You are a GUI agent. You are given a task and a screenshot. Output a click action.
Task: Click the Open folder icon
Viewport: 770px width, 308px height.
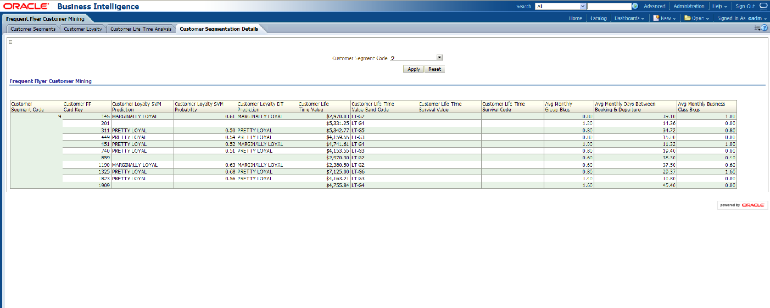pyautogui.click(x=687, y=18)
